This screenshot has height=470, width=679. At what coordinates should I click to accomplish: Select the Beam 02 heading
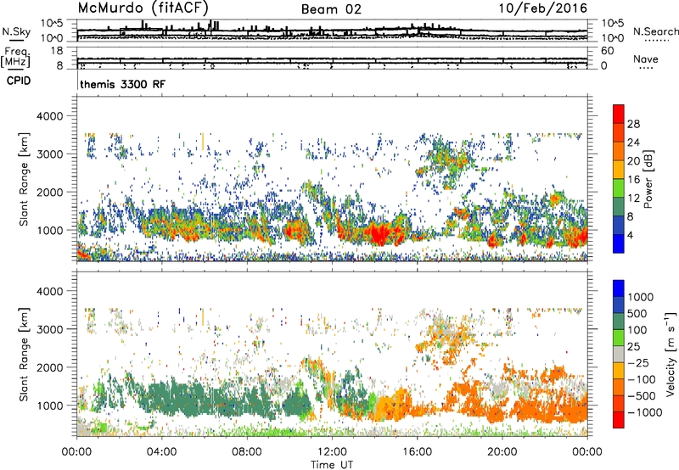(331, 9)
